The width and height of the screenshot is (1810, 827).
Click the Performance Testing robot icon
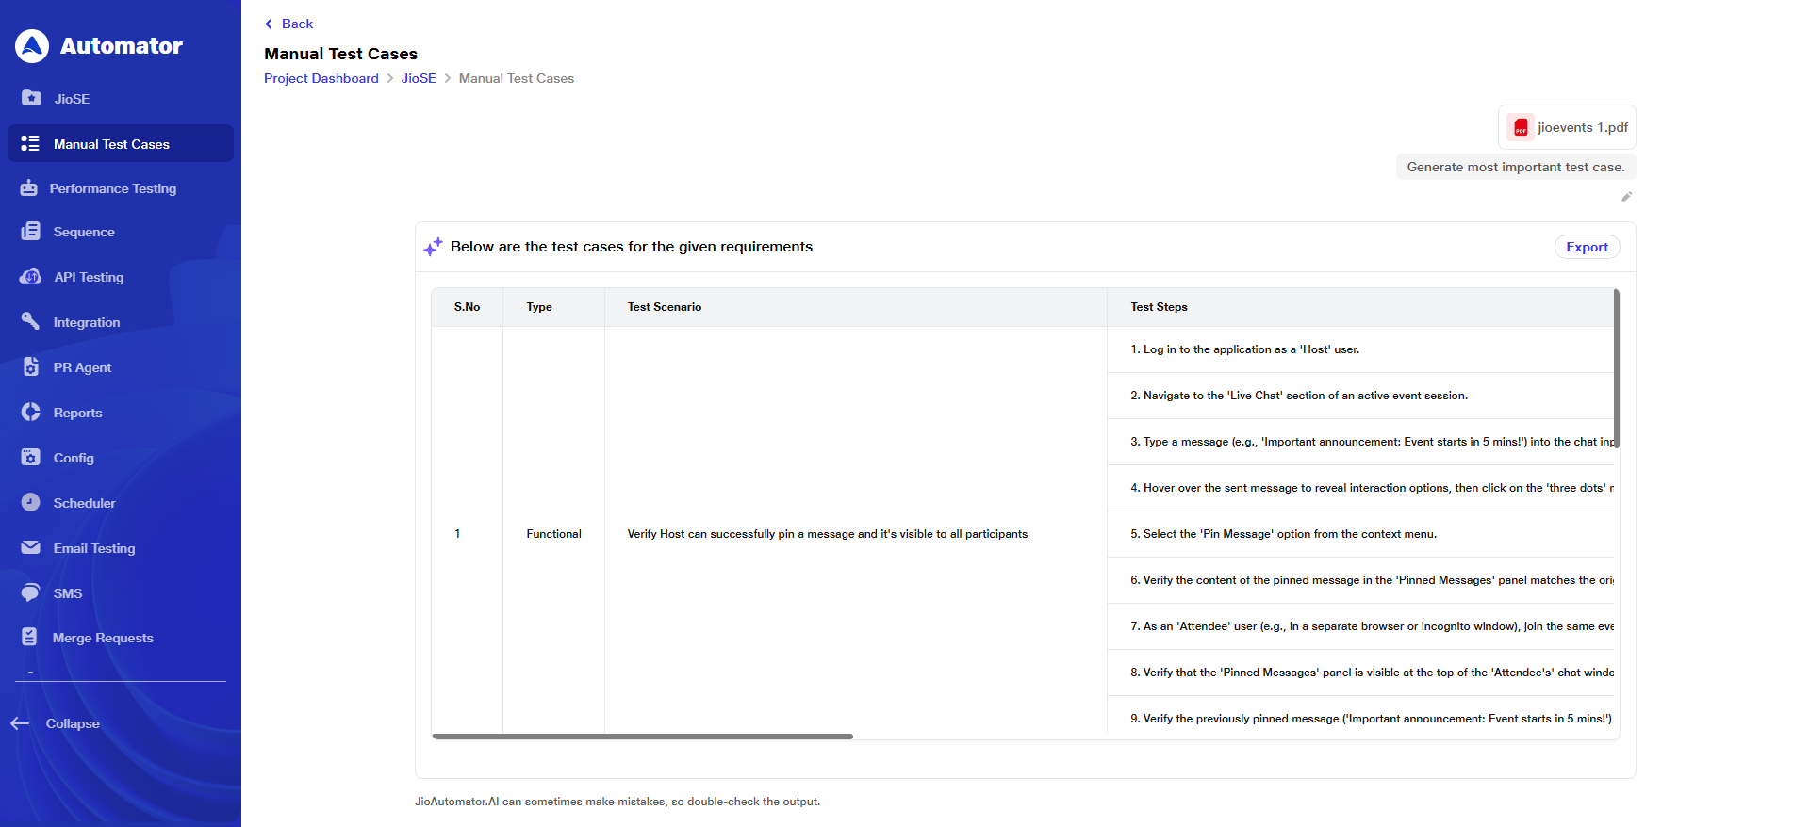(29, 188)
